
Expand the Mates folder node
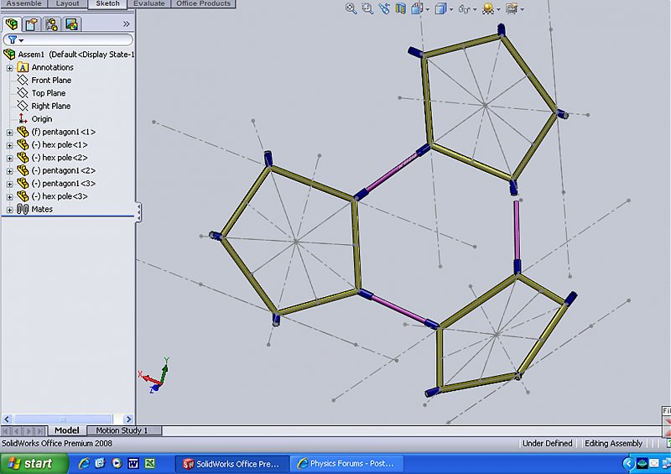pyautogui.click(x=9, y=210)
